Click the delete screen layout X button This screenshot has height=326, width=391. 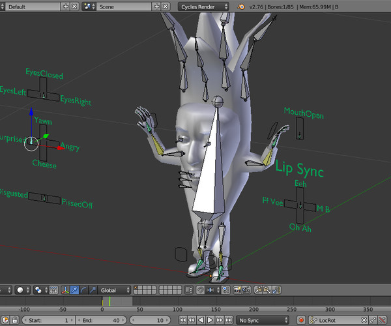tap(75, 6)
